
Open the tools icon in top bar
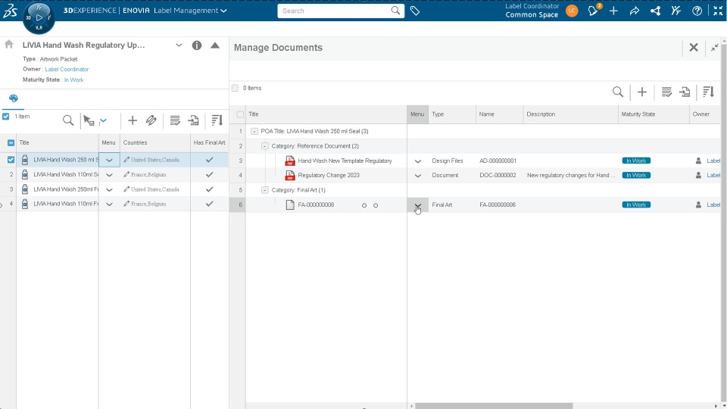pos(676,11)
